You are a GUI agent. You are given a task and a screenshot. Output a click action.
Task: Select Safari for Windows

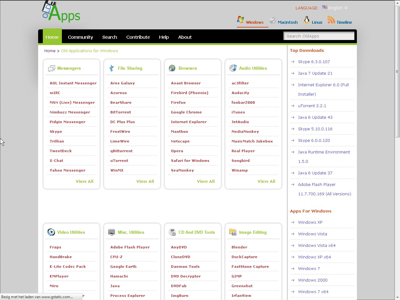coord(190,161)
